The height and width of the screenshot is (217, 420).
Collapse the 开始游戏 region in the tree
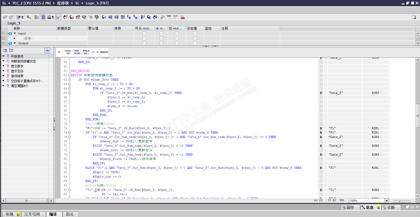point(3,56)
